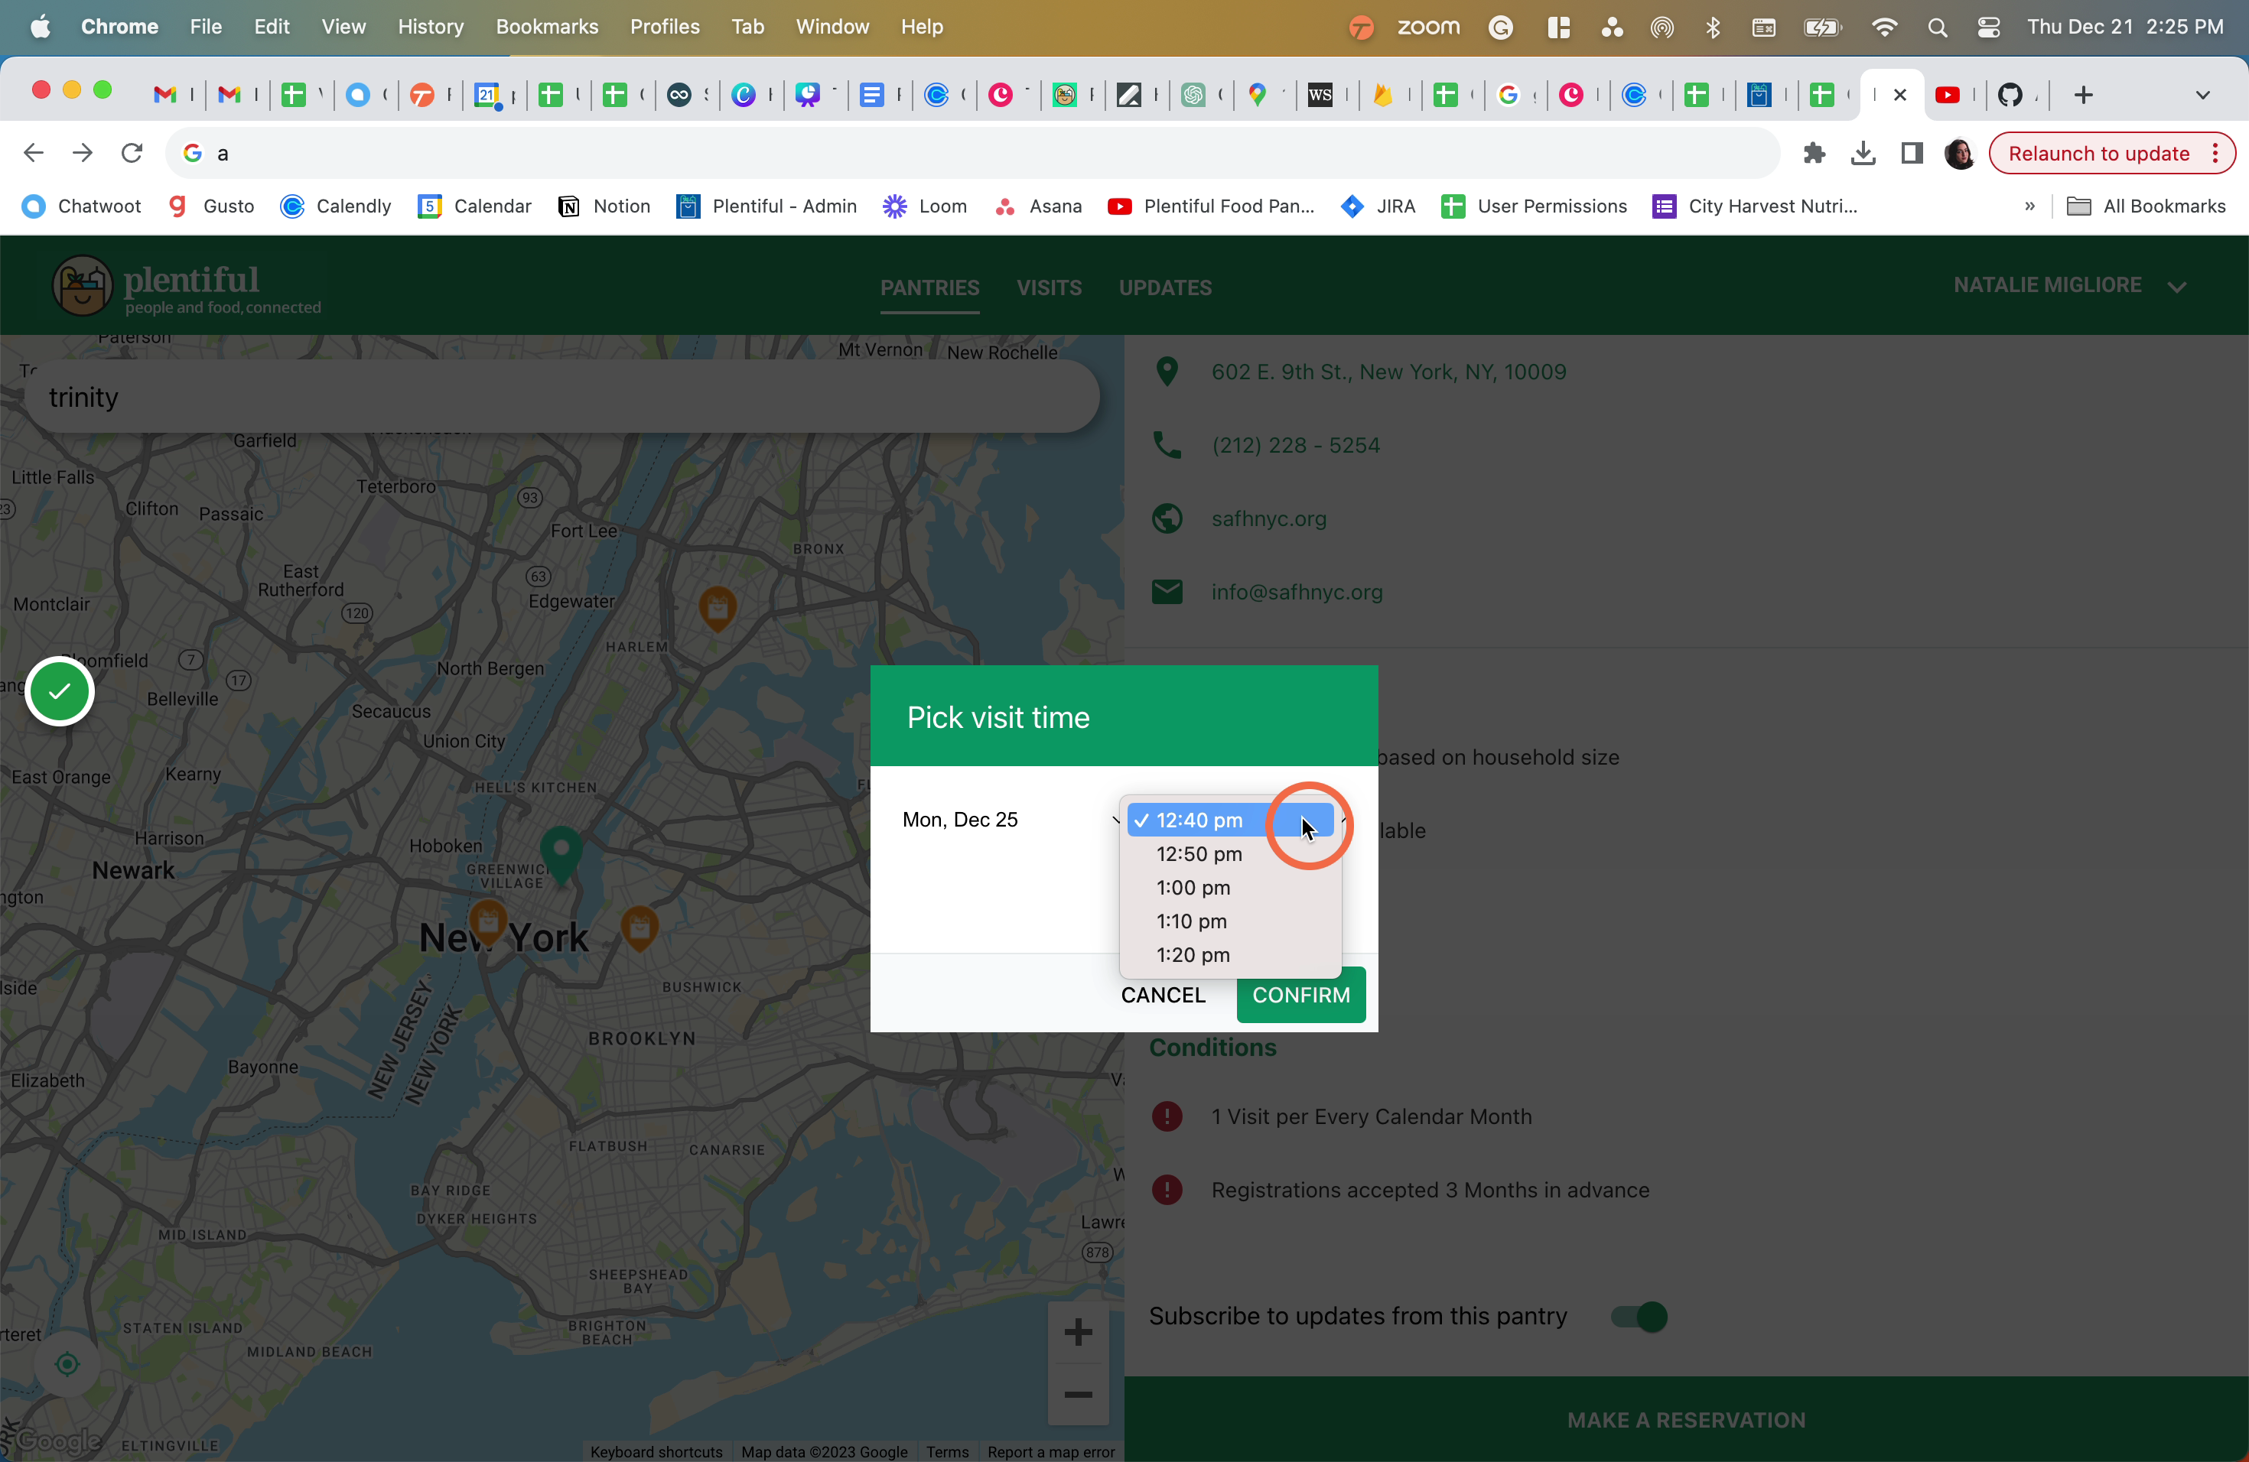Switch to Updates tab
Screen dimensions: 2249x1462
pos(1165,288)
